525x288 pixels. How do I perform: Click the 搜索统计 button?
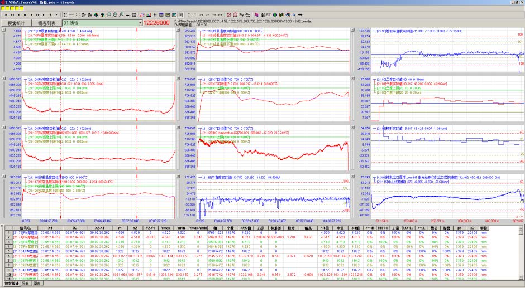[16, 23]
